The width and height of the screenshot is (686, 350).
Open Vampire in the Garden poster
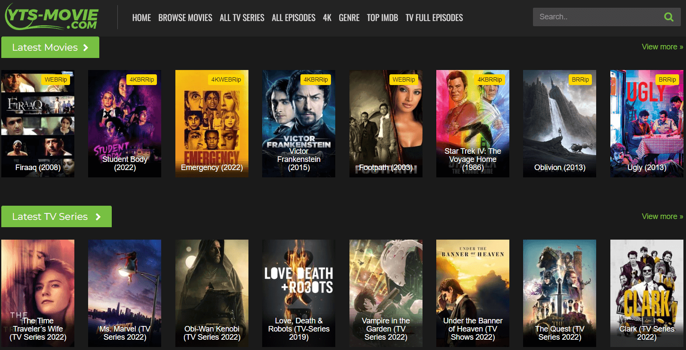click(x=386, y=293)
